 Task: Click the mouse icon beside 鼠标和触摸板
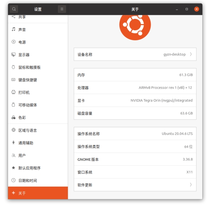click(x=14, y=67)
